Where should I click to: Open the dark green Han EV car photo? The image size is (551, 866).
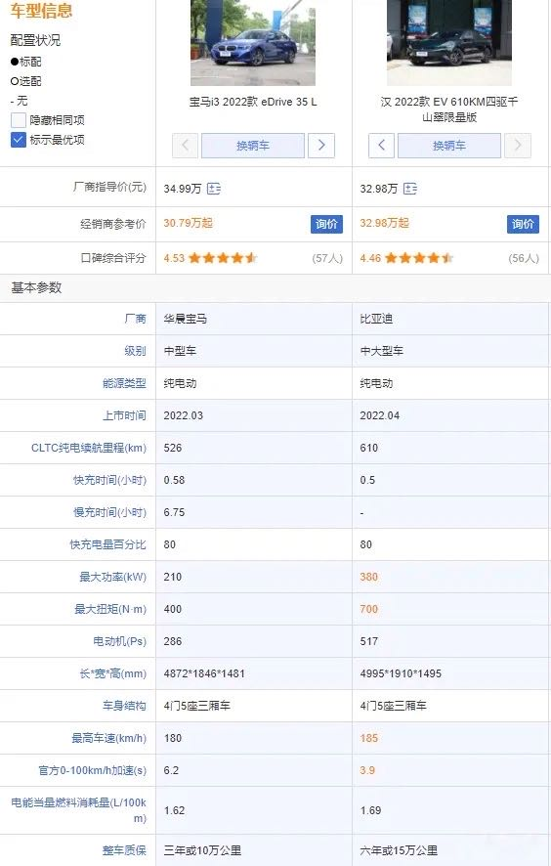tap(449, 43)
